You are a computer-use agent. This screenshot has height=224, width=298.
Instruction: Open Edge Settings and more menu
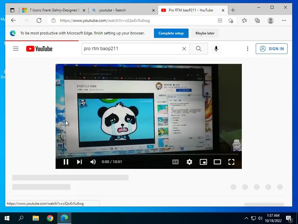(284, 20)
